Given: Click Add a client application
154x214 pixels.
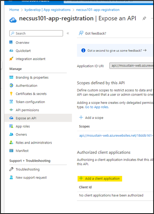Looking at the screenshot, I should [100, 179].
